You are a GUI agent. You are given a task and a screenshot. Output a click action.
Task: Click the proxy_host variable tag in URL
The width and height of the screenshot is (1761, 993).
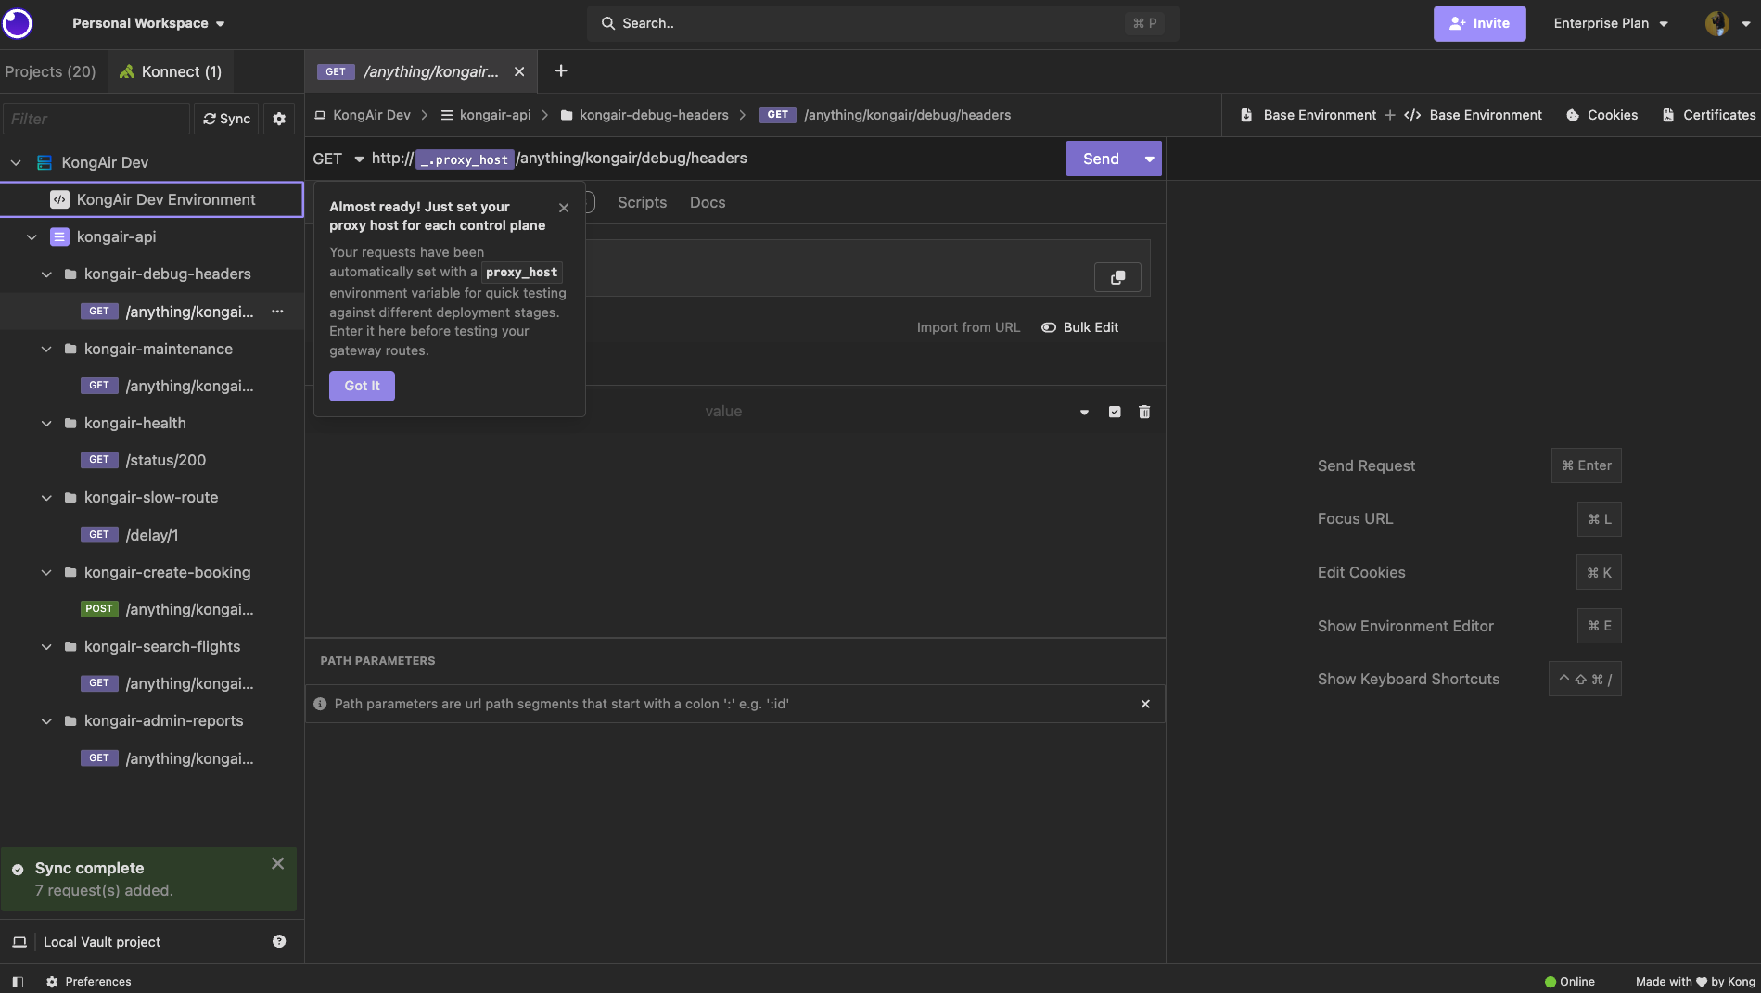[465, 159]
